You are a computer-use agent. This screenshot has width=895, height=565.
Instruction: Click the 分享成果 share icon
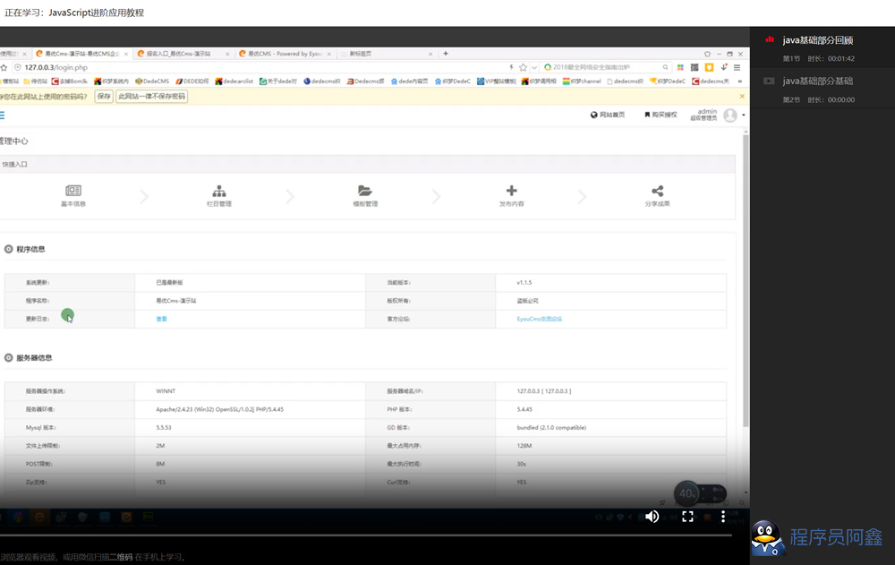click(x=658, y=191)
